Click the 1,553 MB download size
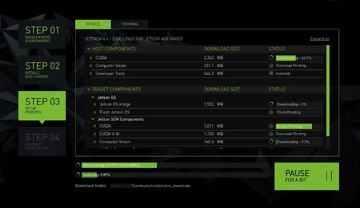The width and height of the screenshot is (360, 208). pos(213,104)
